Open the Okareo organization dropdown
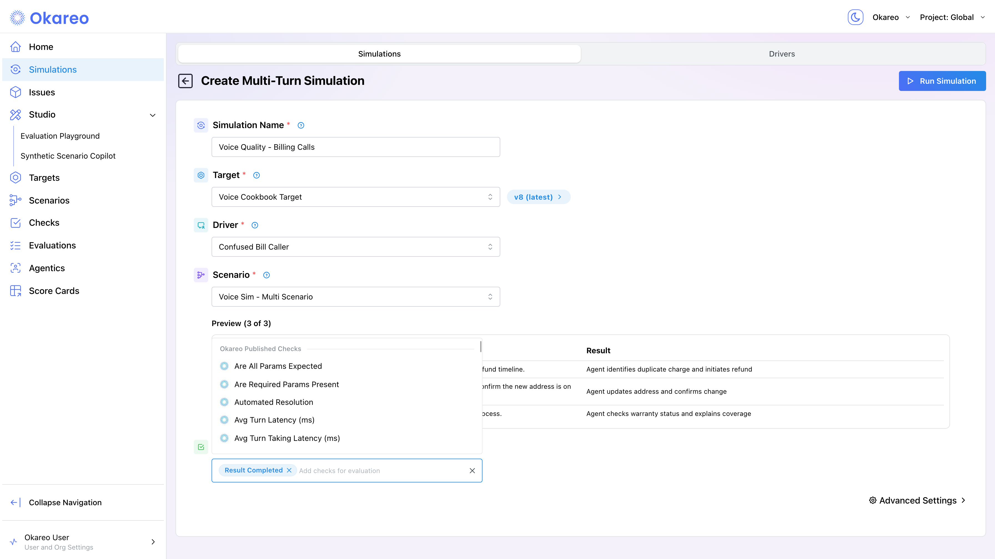Screen dimensions: 995x559 (891, 17)
